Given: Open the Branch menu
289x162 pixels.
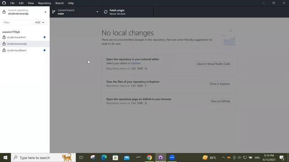Looking at the screenshot, I should pos(59,3).
